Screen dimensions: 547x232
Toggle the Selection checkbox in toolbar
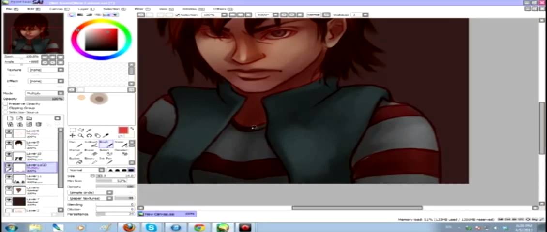pos(178,15)
